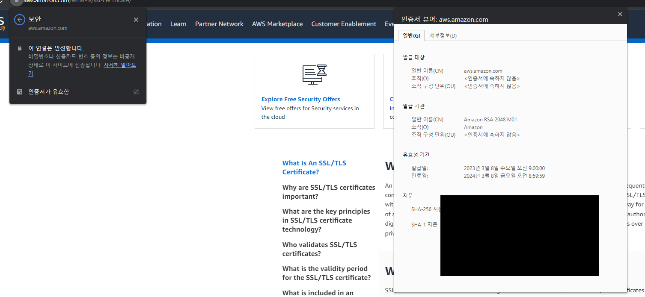This screenshot has width=645, height=297.
Task: Open Explore Free Security Offers link
Action: 300,99
